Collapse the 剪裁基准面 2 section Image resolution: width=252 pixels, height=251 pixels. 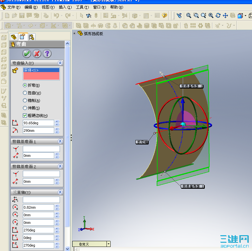[x=60, y=166]
